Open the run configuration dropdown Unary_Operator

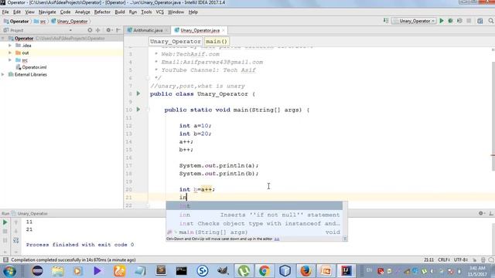[x=414, y=21]
